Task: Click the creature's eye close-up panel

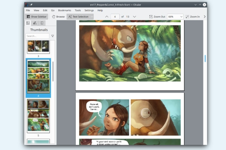Action: click(156, 117)
